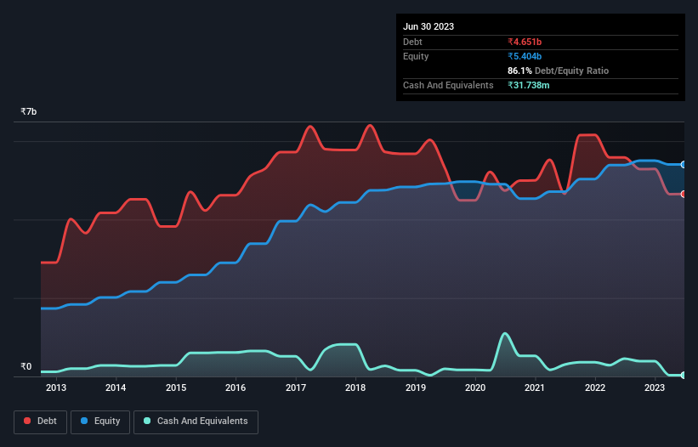Click the 86.1% Debt/Equity Ratio text
Image resolution: width=698 pixels, height=447 pixels.
click(x=558, y=71)
